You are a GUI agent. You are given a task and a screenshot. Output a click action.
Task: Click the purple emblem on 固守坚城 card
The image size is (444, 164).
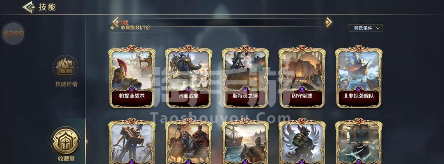(302, 89)
